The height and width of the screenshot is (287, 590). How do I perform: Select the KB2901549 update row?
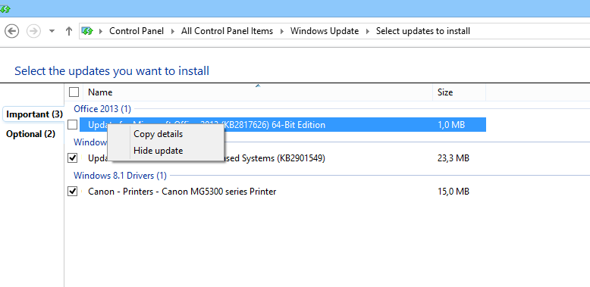[283, 158]
